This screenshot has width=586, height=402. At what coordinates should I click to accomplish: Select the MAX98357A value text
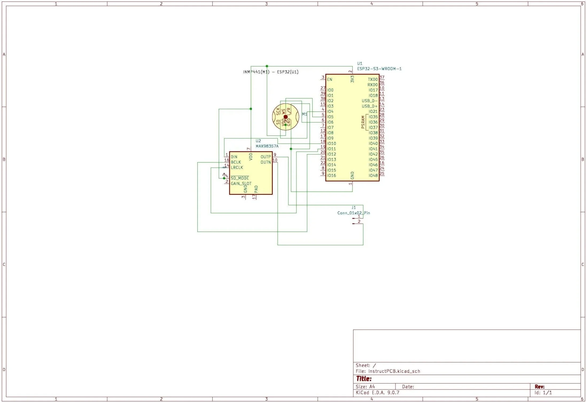coord(267,146)
